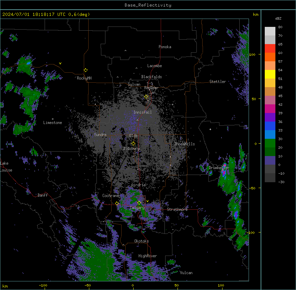Click the Airdrie label
This screenshot has width=296, height=290.
click(x=138, y=185)
